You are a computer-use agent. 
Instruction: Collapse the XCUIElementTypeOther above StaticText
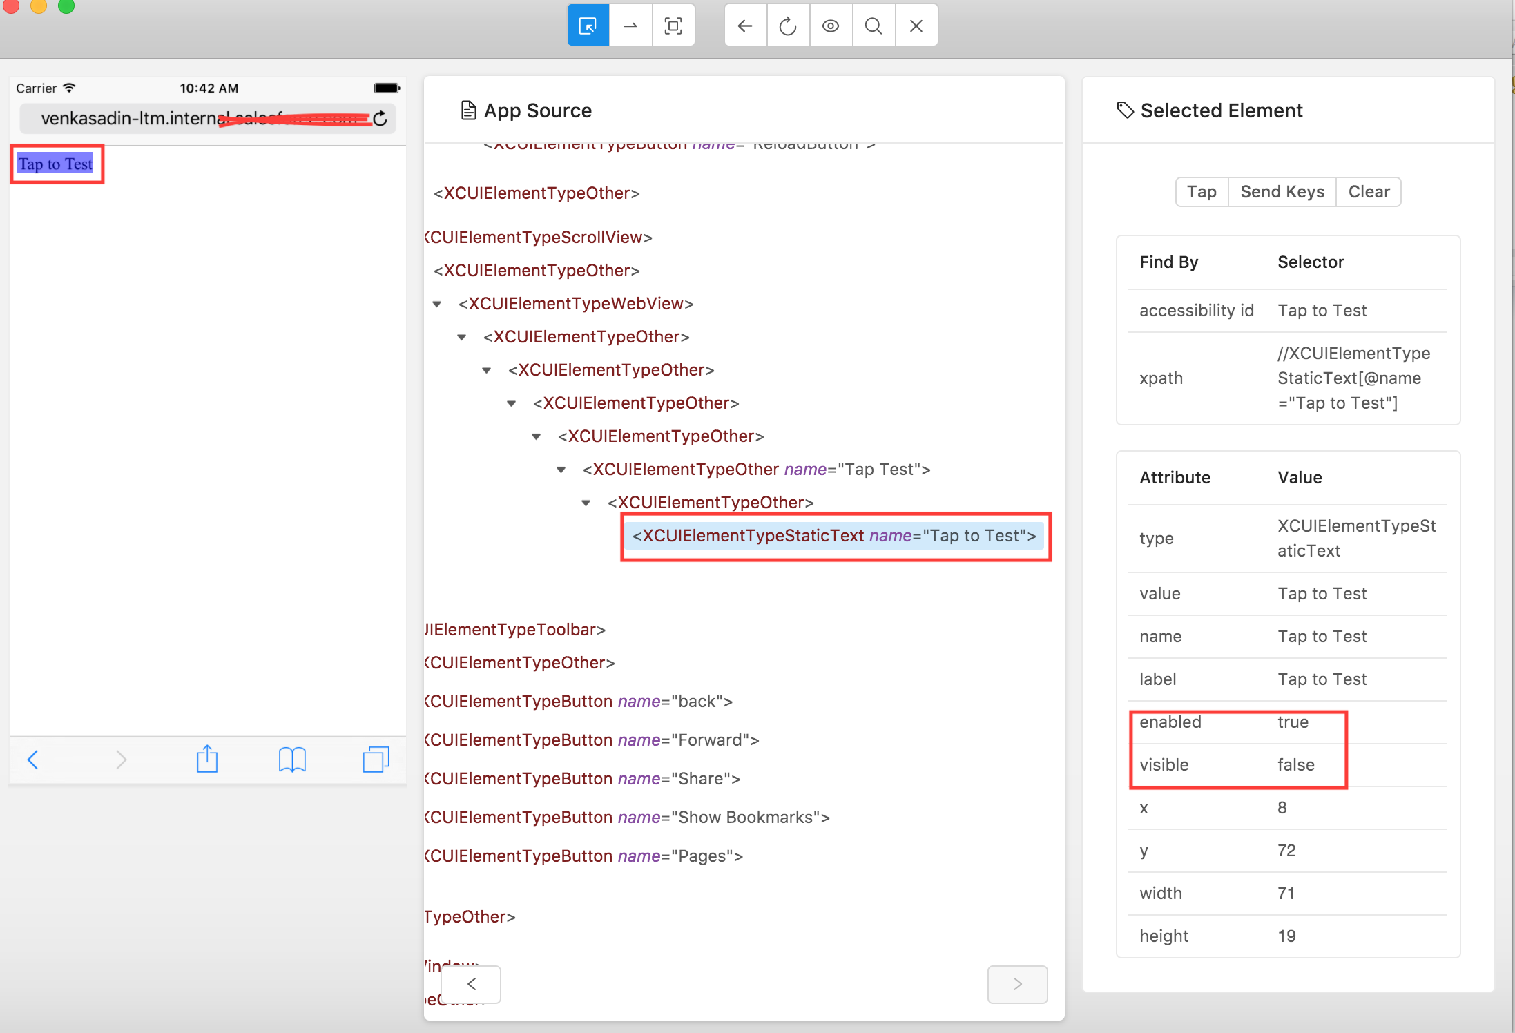tap(586, 503)
